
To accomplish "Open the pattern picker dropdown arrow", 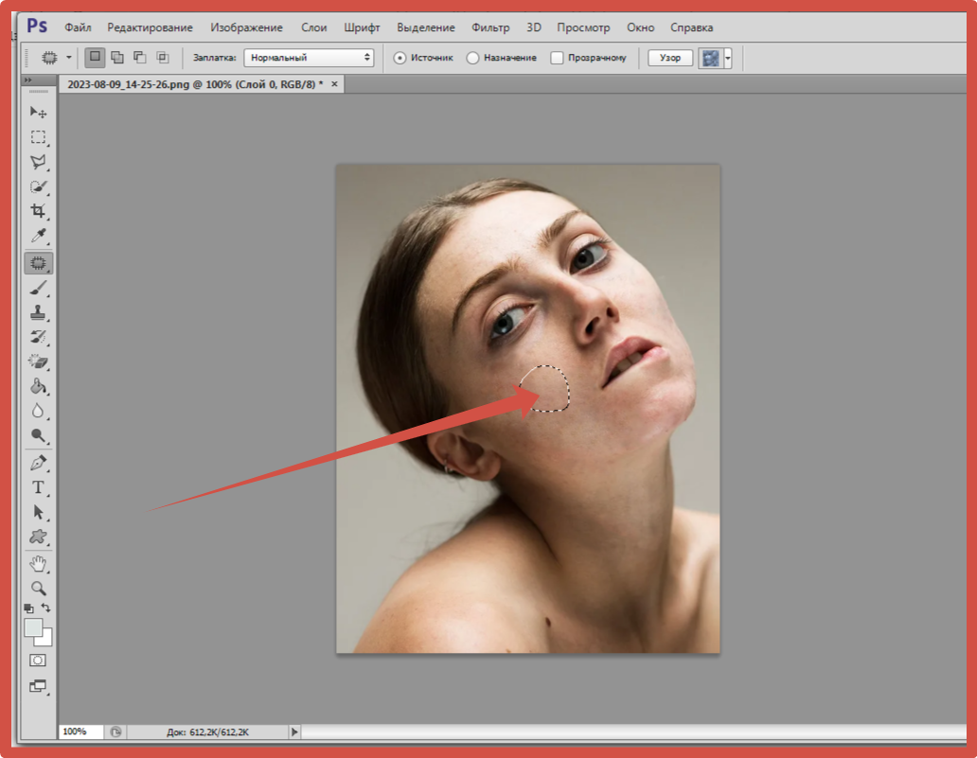I will point(727,58).
